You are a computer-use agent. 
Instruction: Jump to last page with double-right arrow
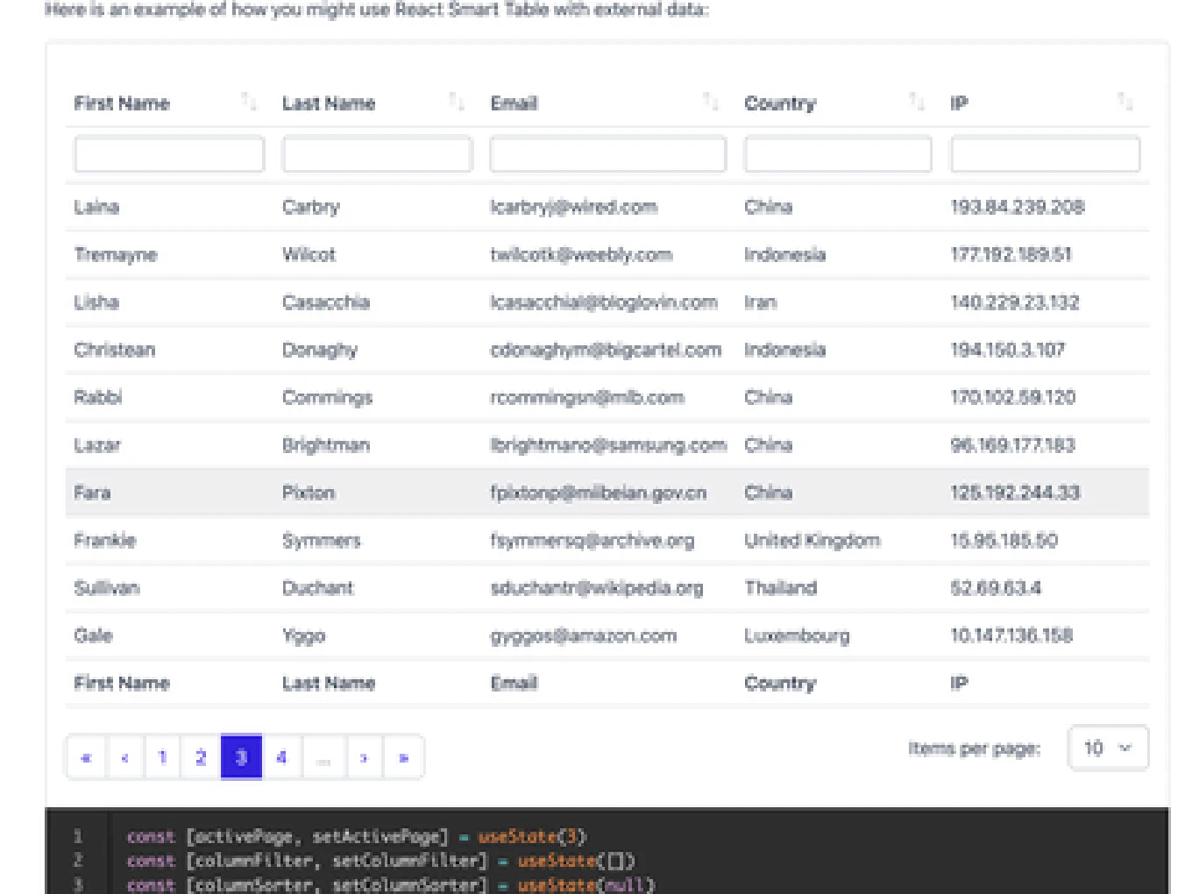(x=404, y=757)
